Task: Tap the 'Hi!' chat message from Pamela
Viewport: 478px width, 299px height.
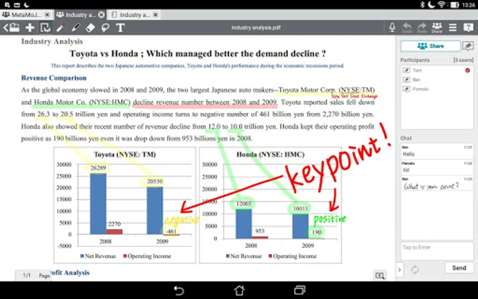Action: click(x=406, y=170)
